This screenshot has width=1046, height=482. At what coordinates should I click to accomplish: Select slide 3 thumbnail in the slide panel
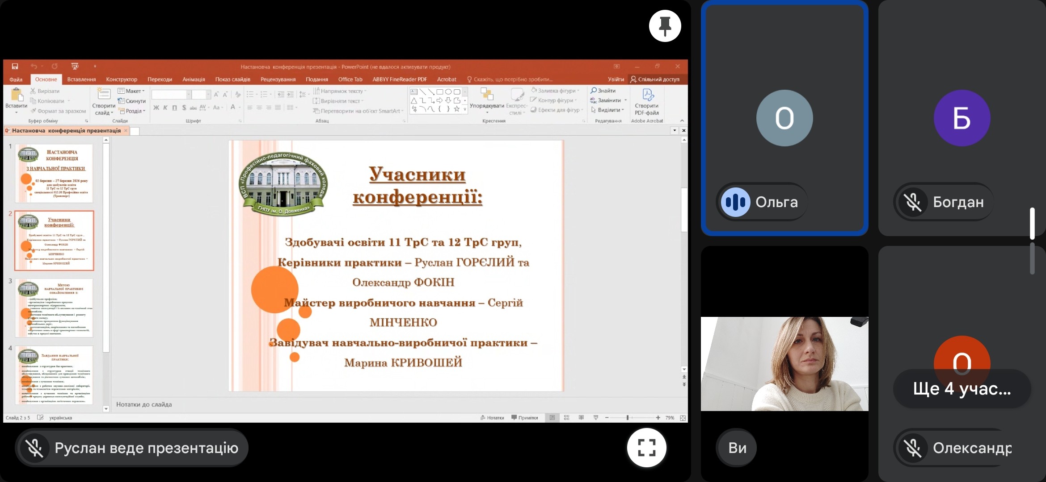[54, 308]
